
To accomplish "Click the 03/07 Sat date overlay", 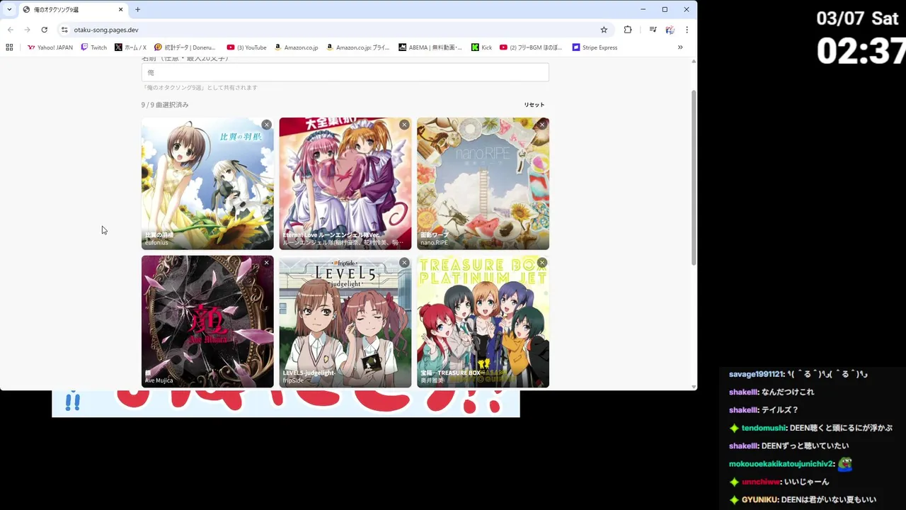I will 857,18.
